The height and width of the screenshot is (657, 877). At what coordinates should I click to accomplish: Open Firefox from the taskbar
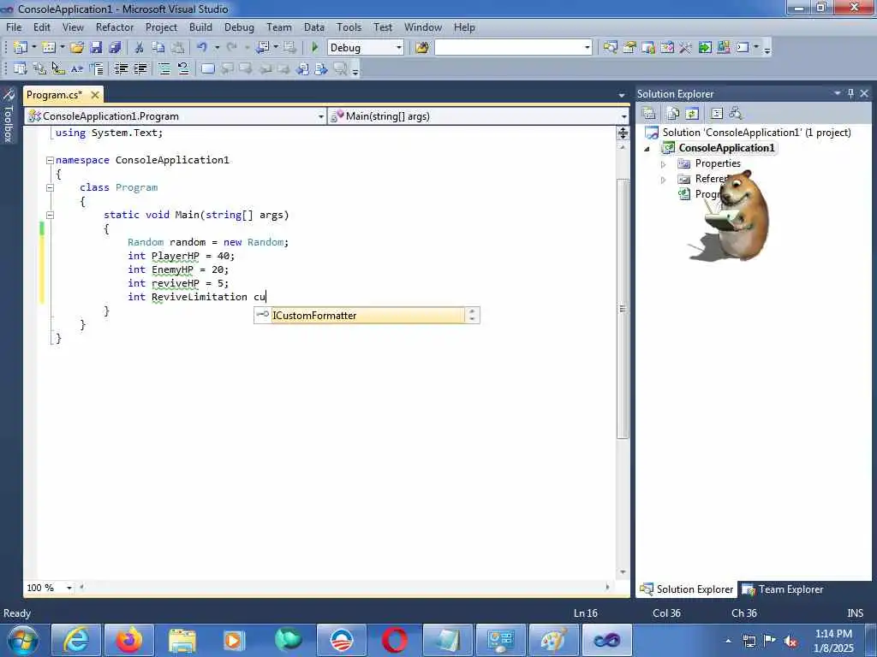(x=129, y=640)
